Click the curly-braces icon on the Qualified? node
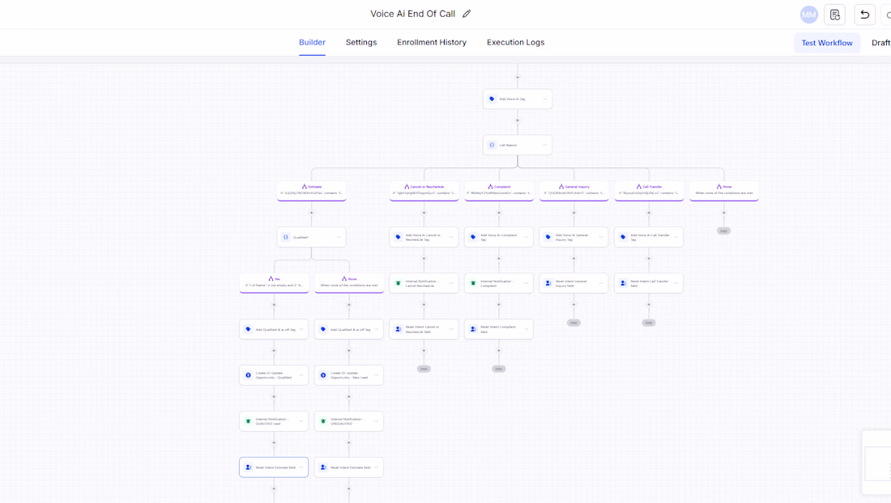Viewport: 891px width, 503px height. [286, 237]
